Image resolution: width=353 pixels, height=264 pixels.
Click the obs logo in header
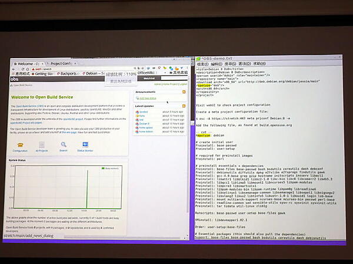(15, 79)
